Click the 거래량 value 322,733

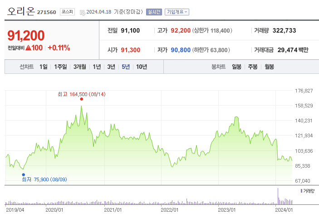click(284, 30)
